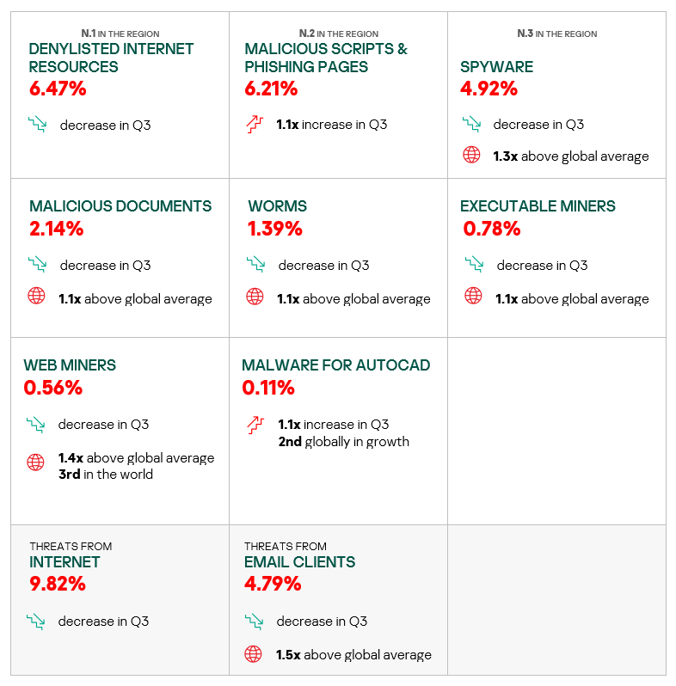This screenshot has width=676, height=686.
Task: Click the globe icon under Malicious Documents
Action: (36, 298)
